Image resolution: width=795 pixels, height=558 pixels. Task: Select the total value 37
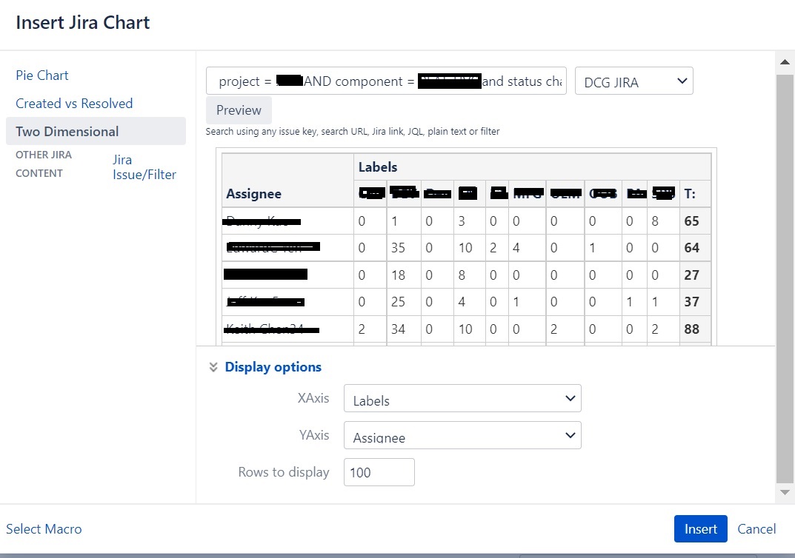click(691, 302)
